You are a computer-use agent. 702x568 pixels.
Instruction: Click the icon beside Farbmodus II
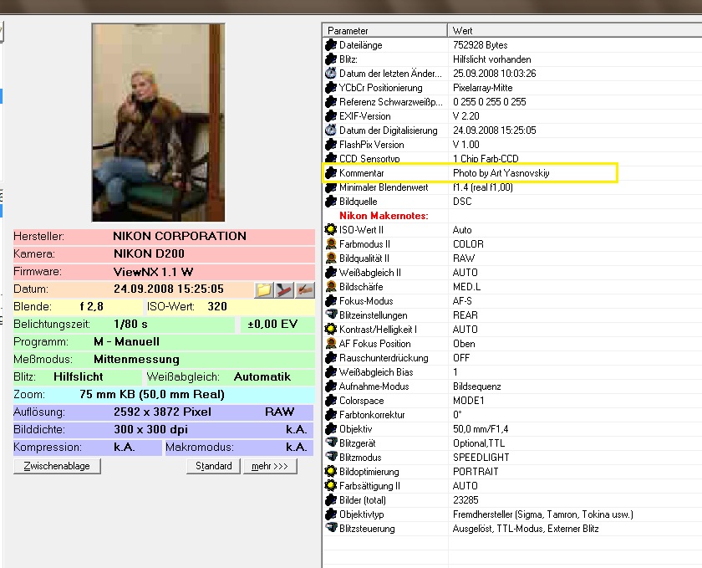tap(331, 244)
